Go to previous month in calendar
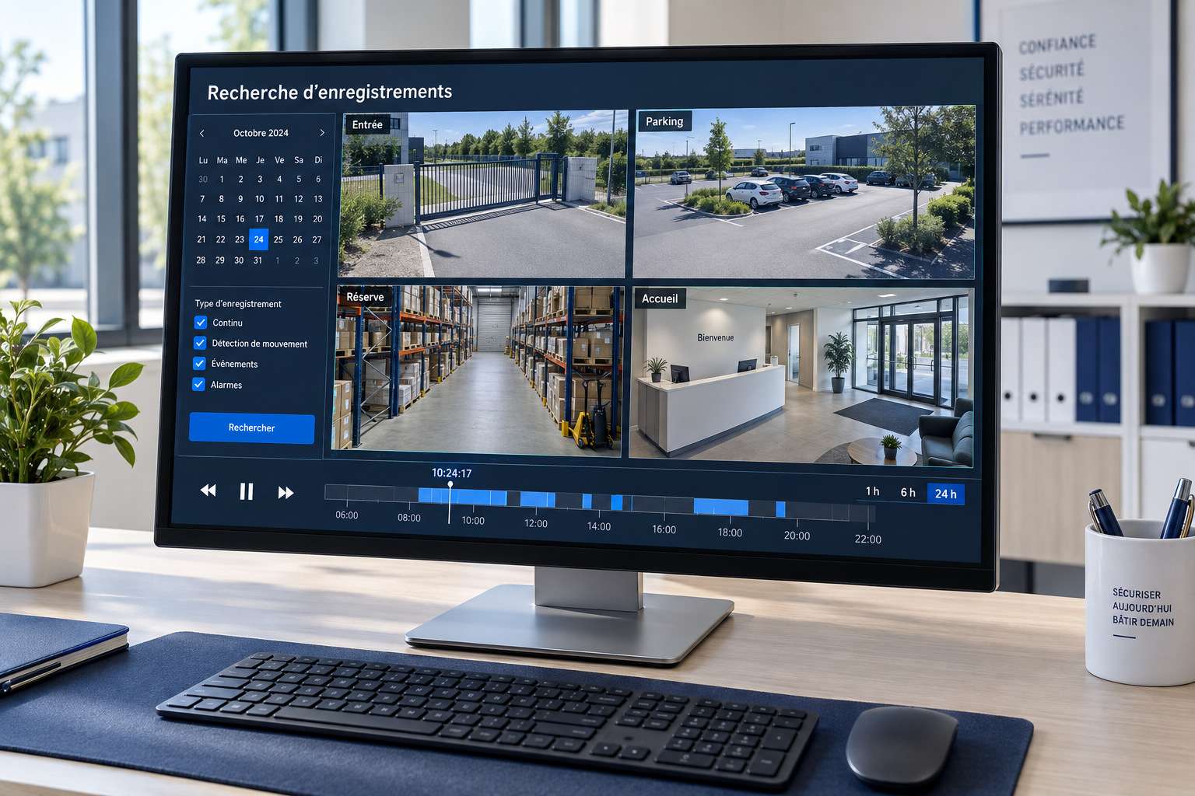Image resolution: width=1195 pixels, height=796 pixels. tap(202, 133)
